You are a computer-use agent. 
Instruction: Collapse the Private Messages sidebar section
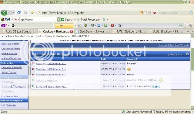[x=22, y=101]
